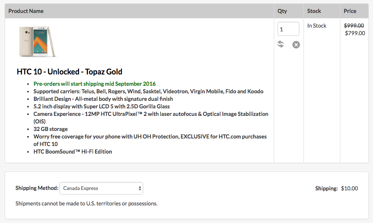Click the Product Name column header
Screen dimensions: 373x223
tap(26, 11)
